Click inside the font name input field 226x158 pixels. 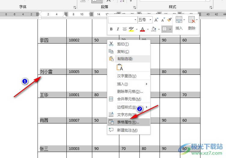(121, 20)
